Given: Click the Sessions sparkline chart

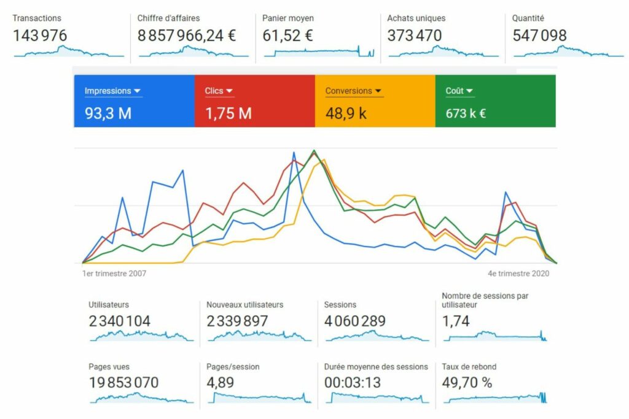Looking at the screenshot, I should (x=377, y=336).
